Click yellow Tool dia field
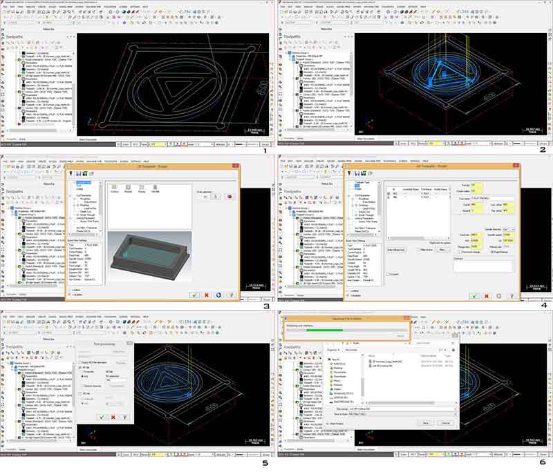 [476, 185]
